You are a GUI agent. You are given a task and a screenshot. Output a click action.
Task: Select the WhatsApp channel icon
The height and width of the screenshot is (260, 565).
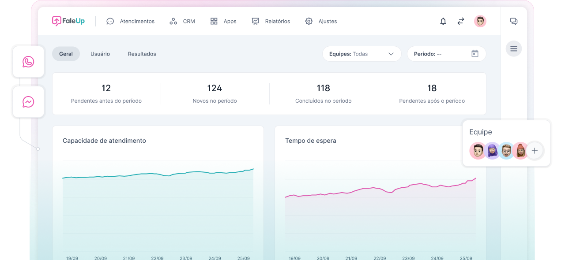[x=28, y=62]
